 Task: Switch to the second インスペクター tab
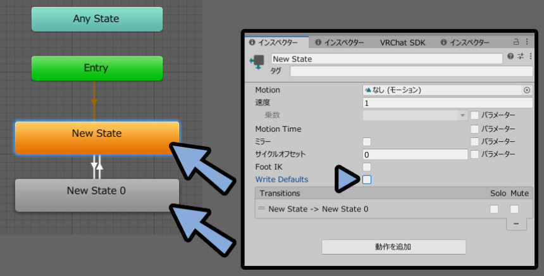[x=339, y=42]
